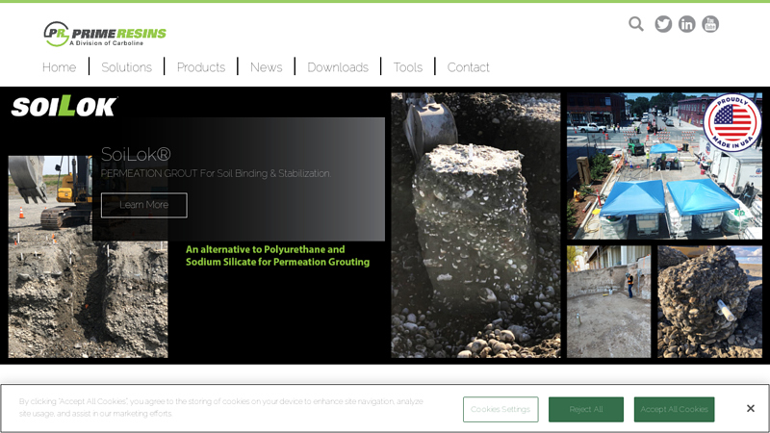Open Cookies Settings
The width and height of the screenshot is (770, 433).
click(500, 410)
